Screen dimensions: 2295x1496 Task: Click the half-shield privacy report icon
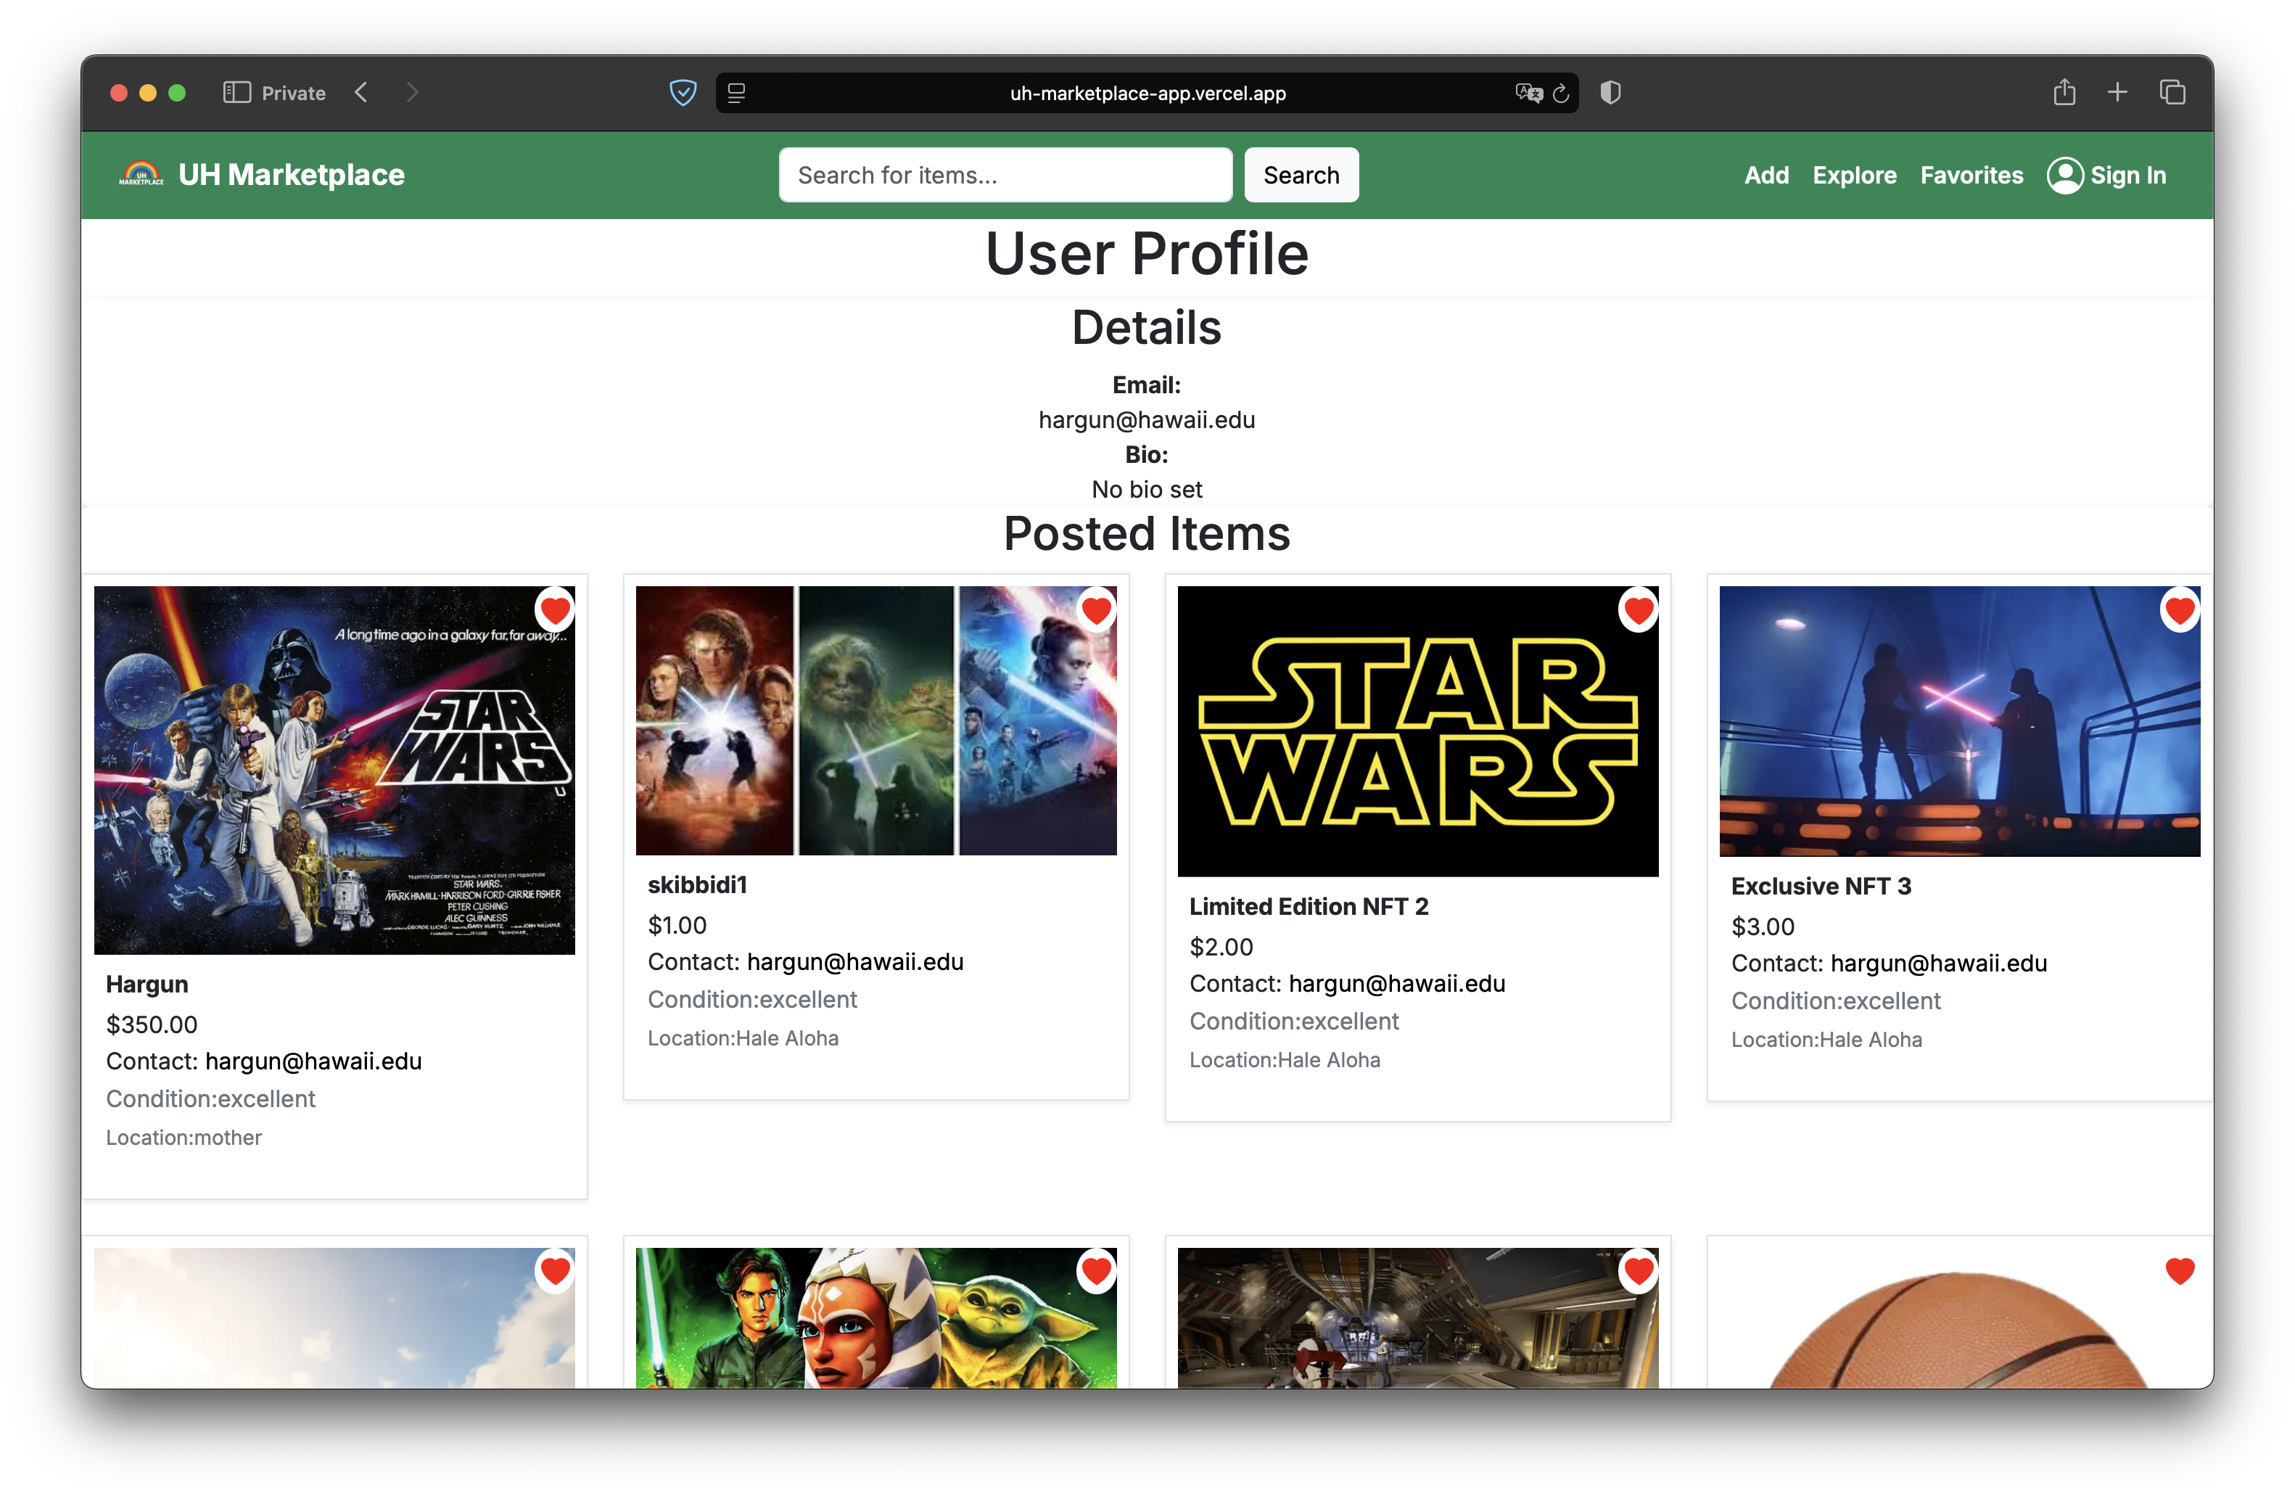click(1610, 93)
